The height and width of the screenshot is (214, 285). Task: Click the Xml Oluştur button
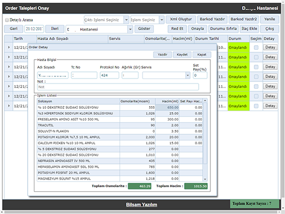coord(181,19)
